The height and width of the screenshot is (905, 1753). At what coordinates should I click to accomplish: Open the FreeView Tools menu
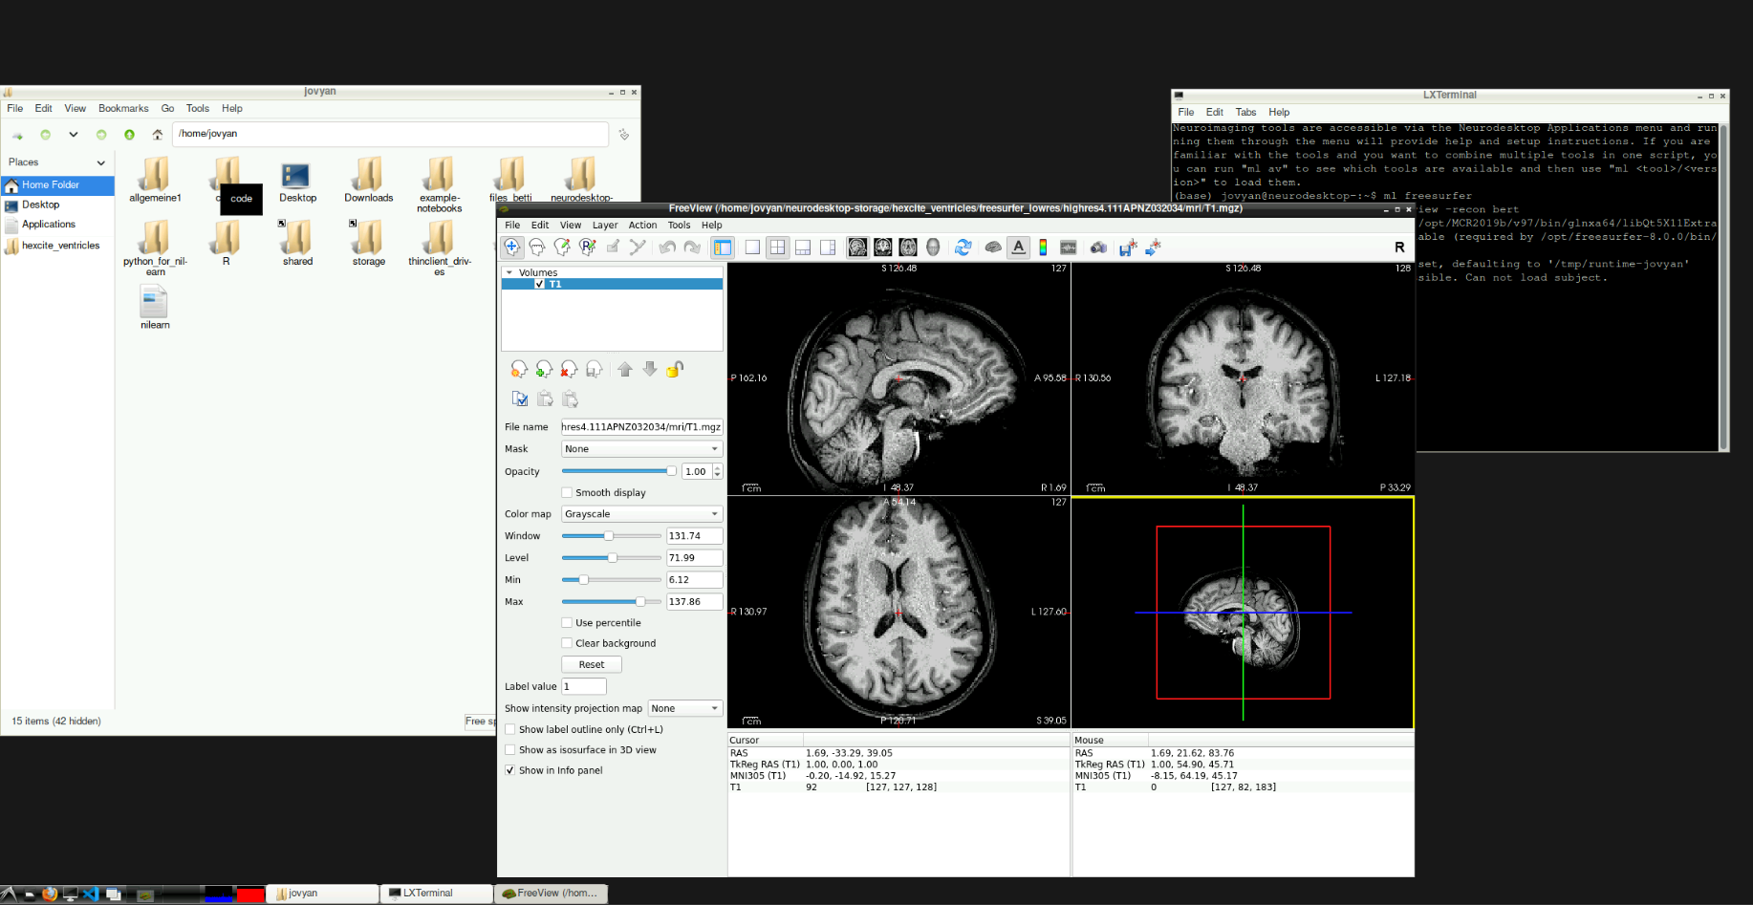[x=679, y=226]
